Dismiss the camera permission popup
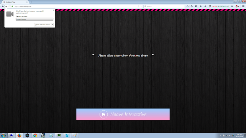246x138 pixels. click(x=53, y=10)
